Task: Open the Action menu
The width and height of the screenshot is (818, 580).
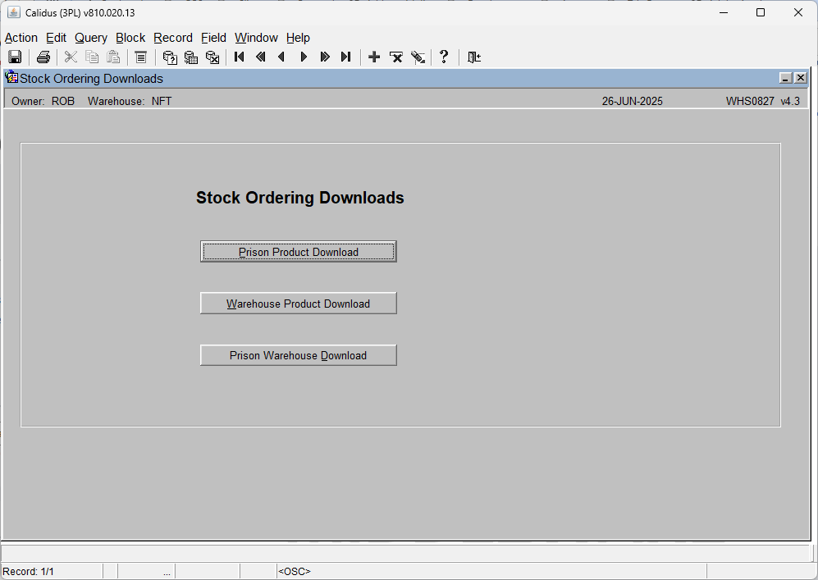Action: 21,38
